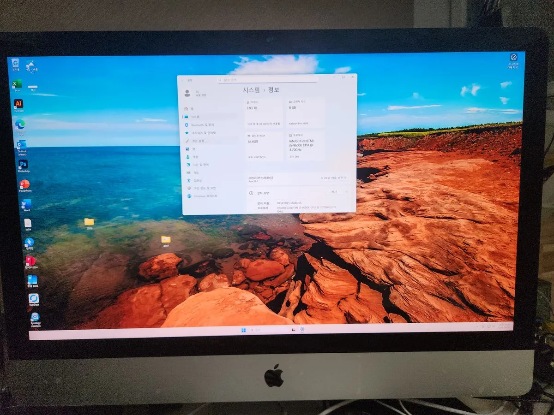
Task: Open Photoshop from the desktop shortcut
Action: tap(23, 164)
